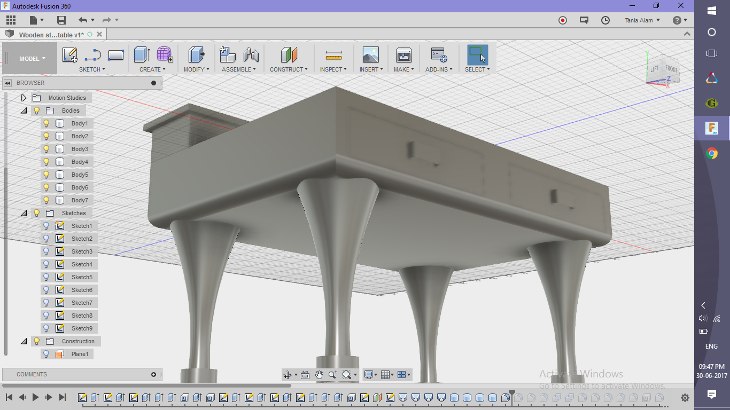
Task: Collapse the Construction folder
Action: coord(24,341)
